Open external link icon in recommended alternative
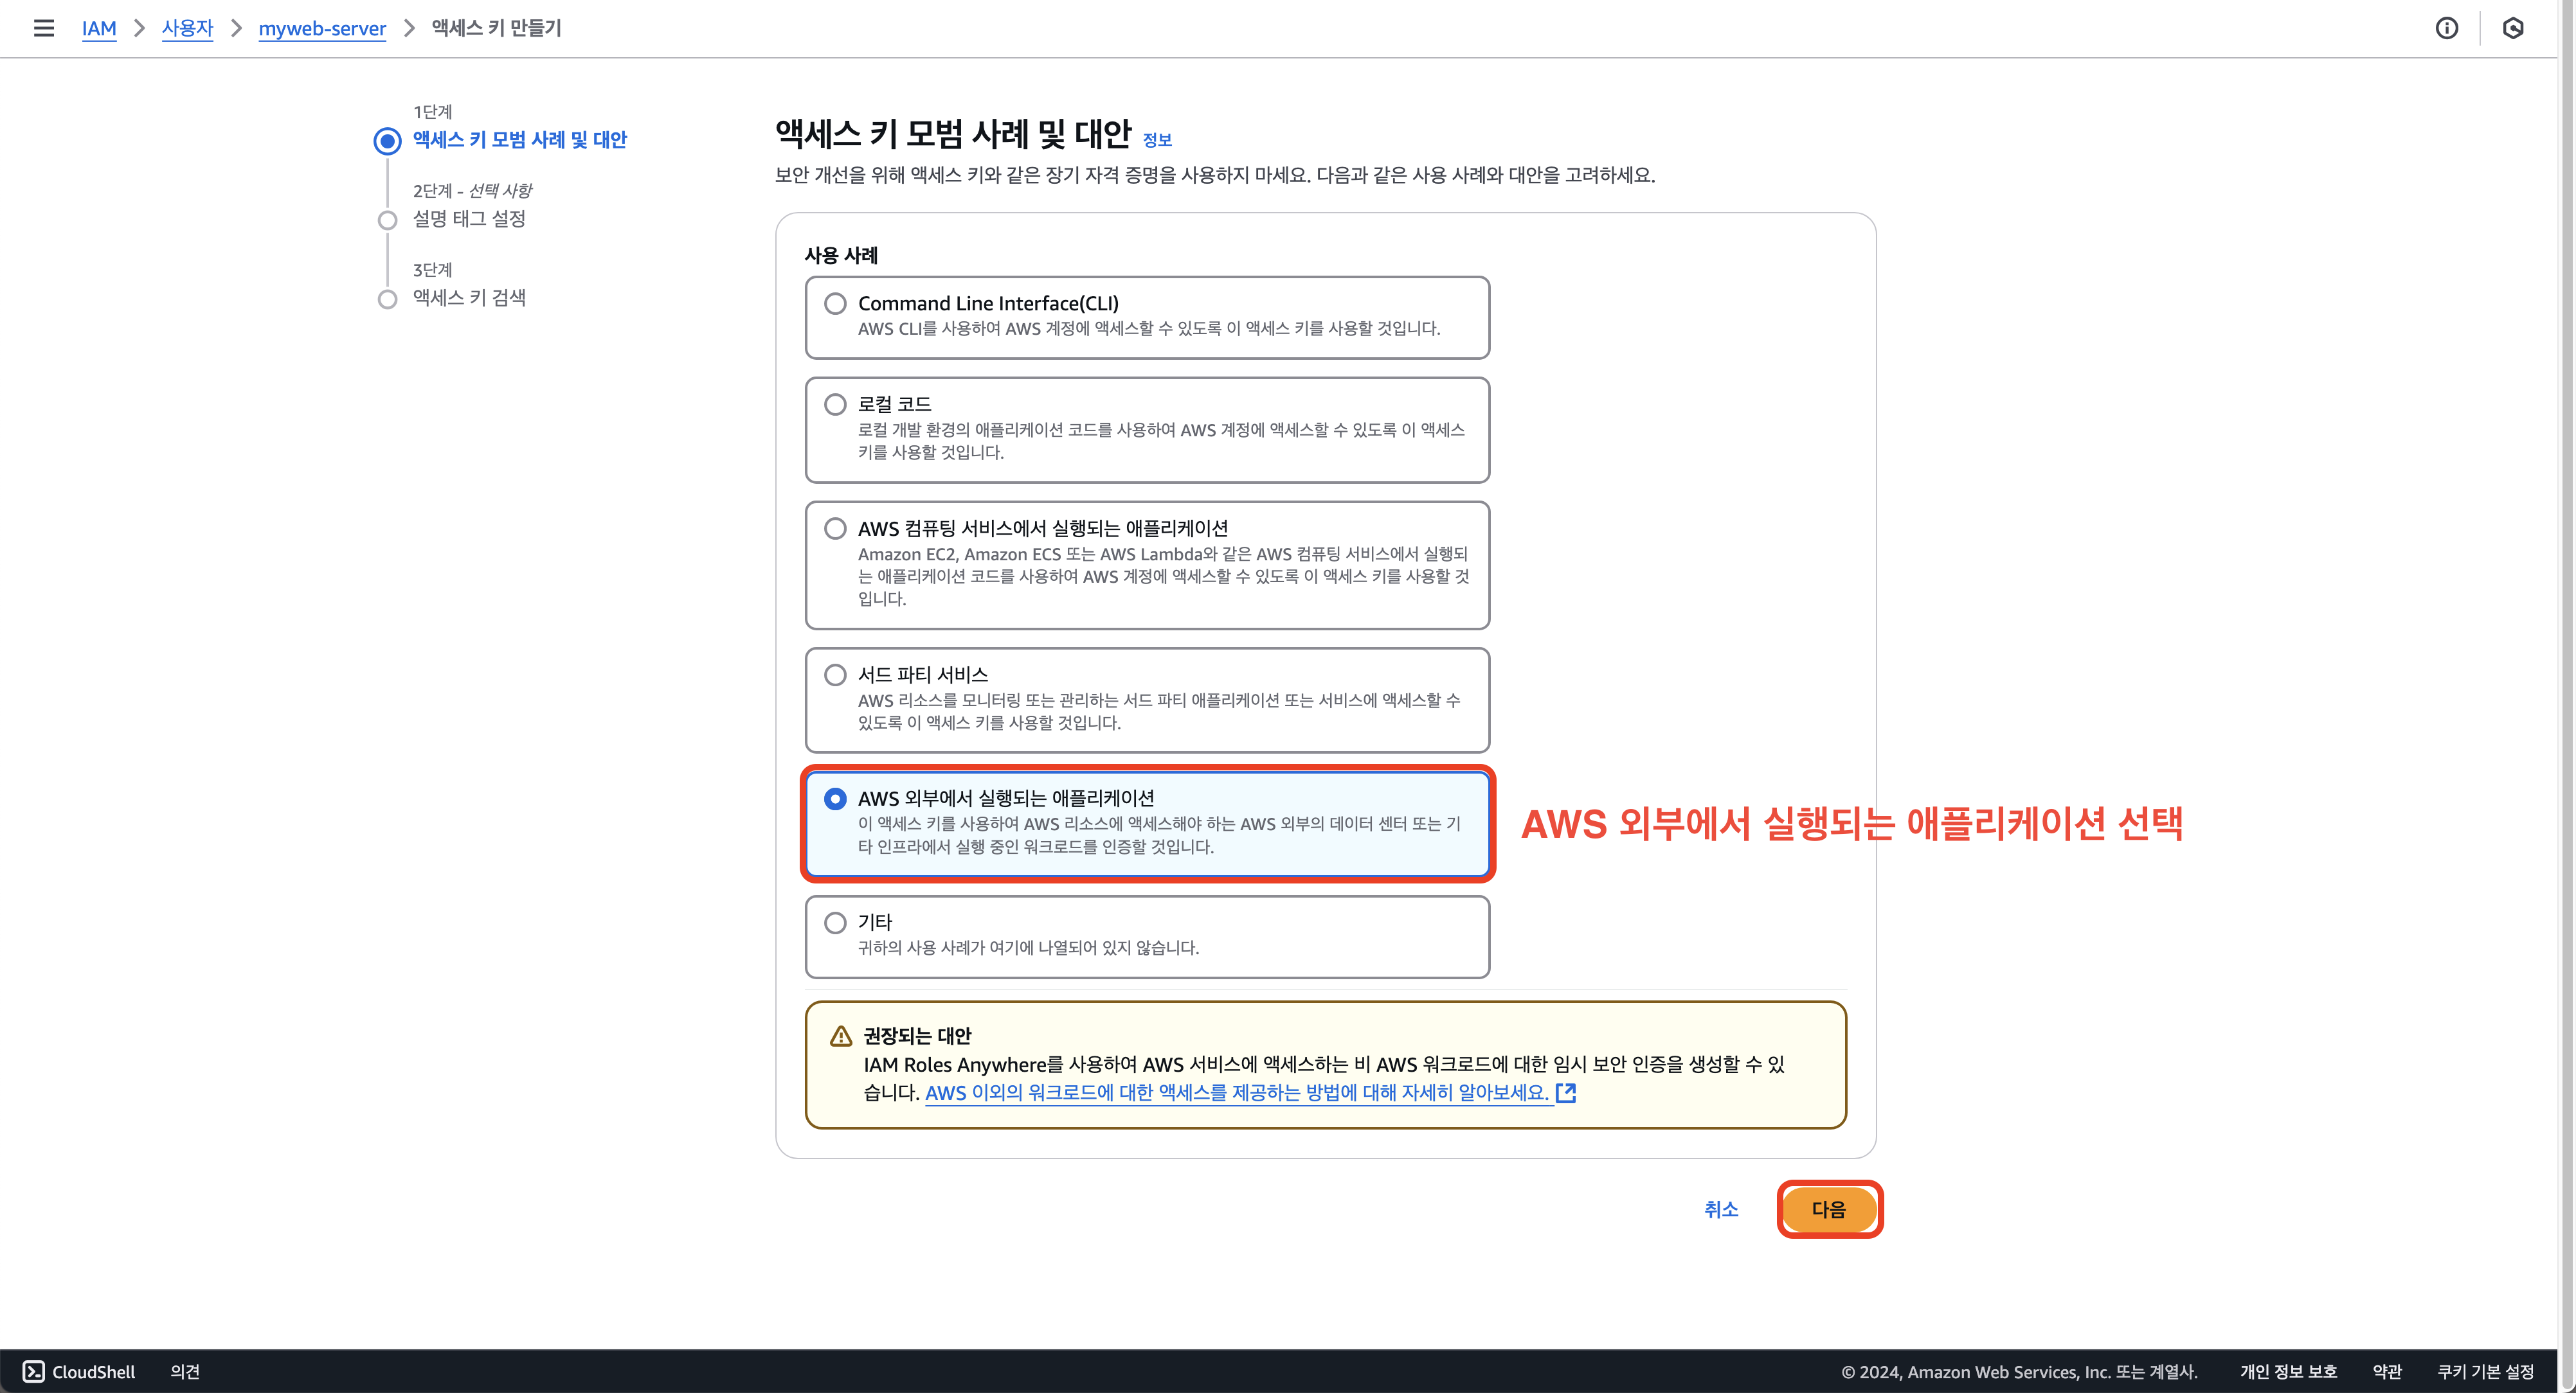 coord(1566,1092)
